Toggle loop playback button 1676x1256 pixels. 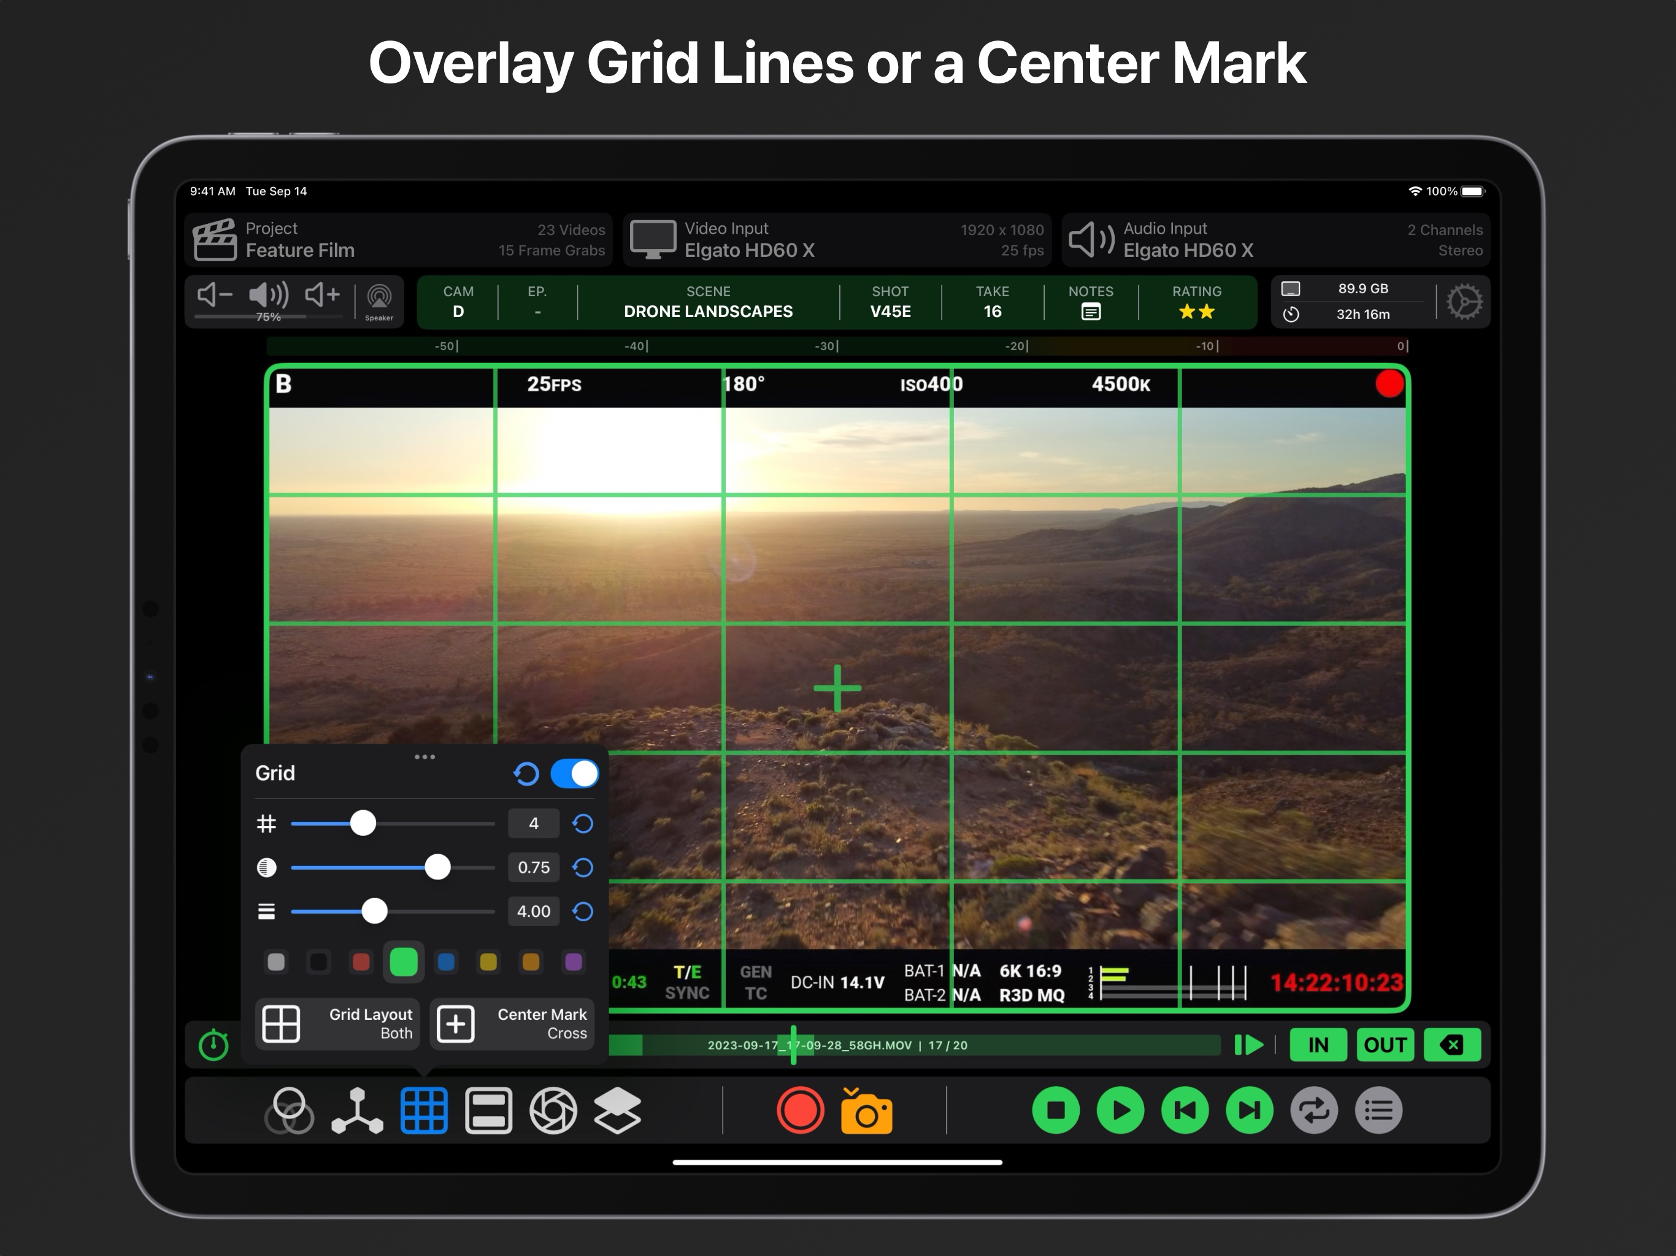point(1314,1111)
